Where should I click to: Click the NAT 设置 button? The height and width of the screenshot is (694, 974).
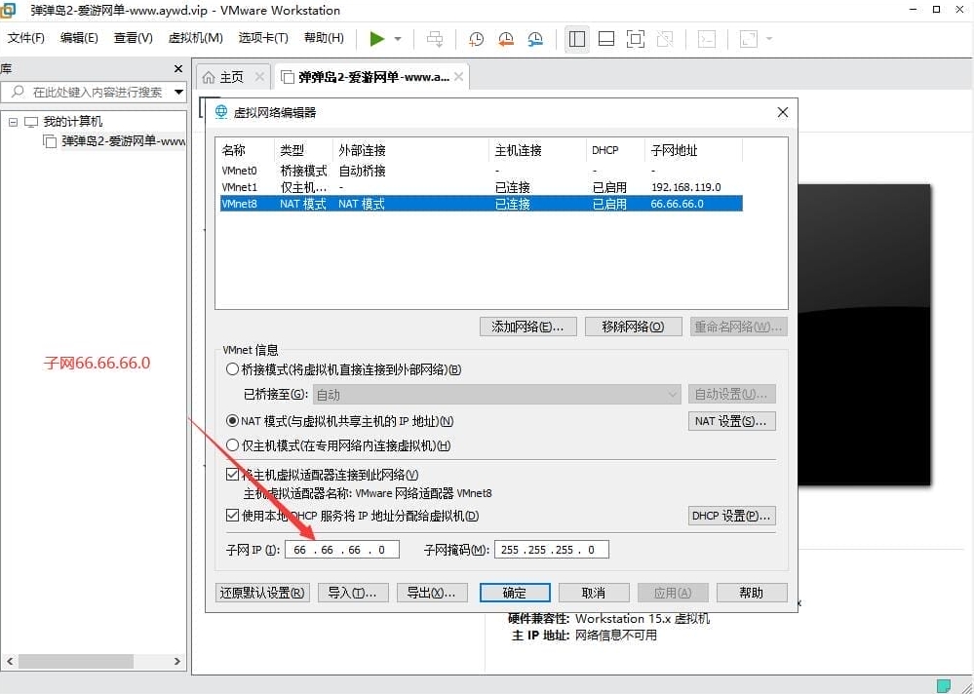click(731, 420)
